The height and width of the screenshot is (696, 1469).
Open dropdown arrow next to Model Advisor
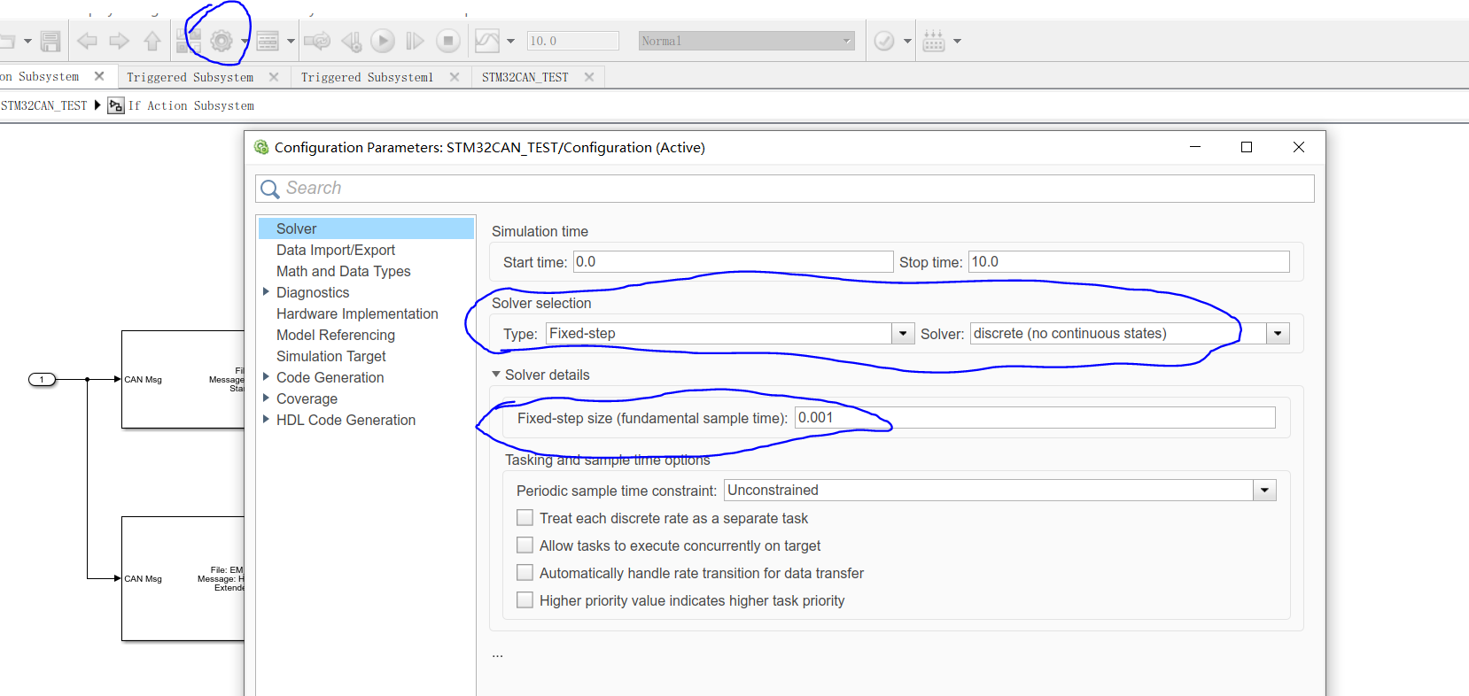click(x=907, y=41)
